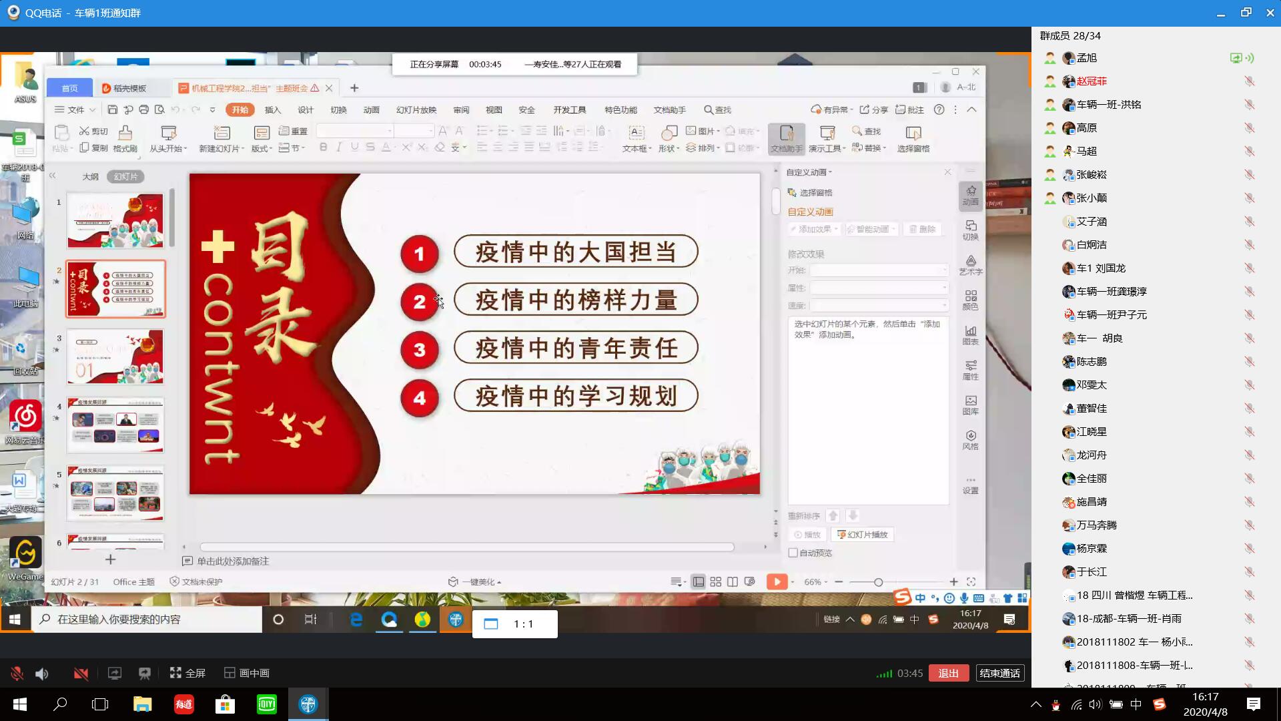
Task: Open the 自定义动画 panel title dropdown
Action: [x=809, y=172]
